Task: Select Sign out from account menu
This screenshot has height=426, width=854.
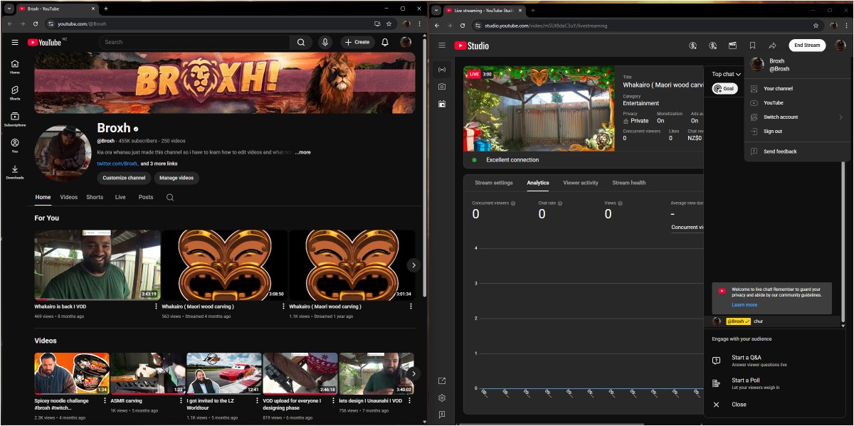Action: point(797,132)
